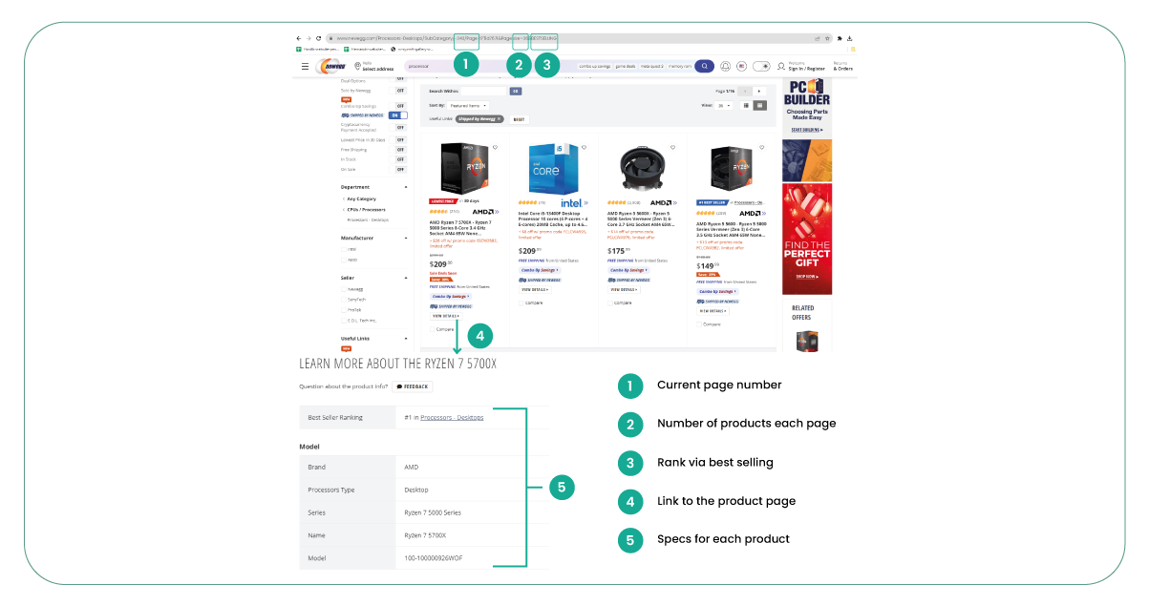Collapse the Useful Links section
The image size is (1149, 605).
(406, 338)
